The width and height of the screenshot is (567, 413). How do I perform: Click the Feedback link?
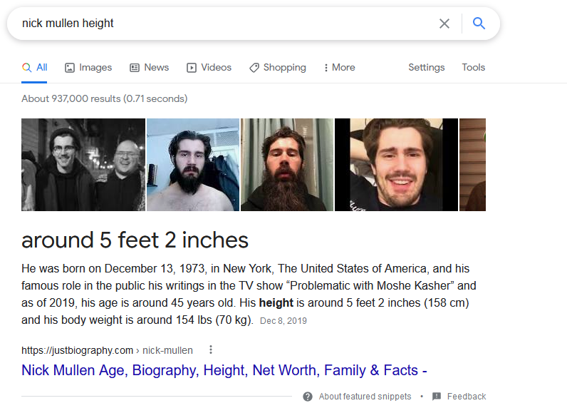[466, 397]
